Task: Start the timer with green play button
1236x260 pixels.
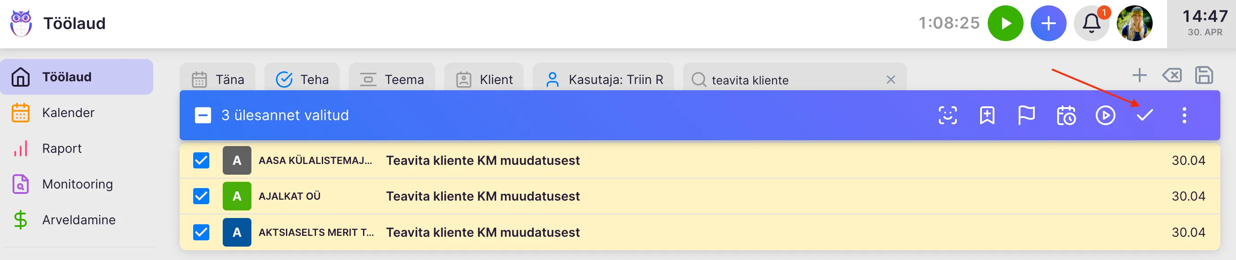Action: (x=1005, y=23)
